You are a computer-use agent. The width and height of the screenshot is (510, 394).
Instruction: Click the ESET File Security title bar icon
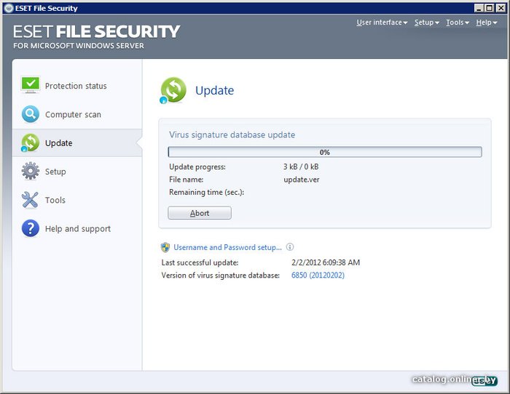point(8,8)
